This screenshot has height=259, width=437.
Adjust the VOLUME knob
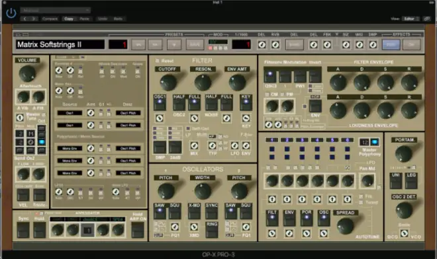(27, 73)
